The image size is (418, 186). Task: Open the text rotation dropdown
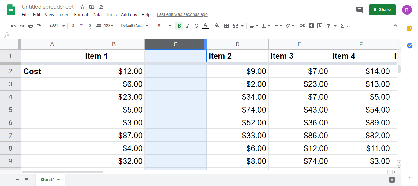pos(289,26)
